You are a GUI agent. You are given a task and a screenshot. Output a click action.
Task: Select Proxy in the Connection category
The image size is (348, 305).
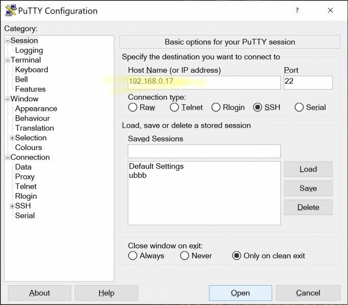24,176
